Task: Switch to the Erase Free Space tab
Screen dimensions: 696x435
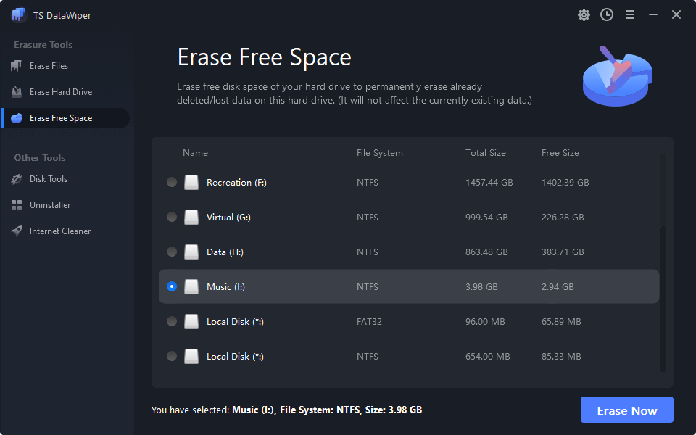Action: (x=61, y=118)
